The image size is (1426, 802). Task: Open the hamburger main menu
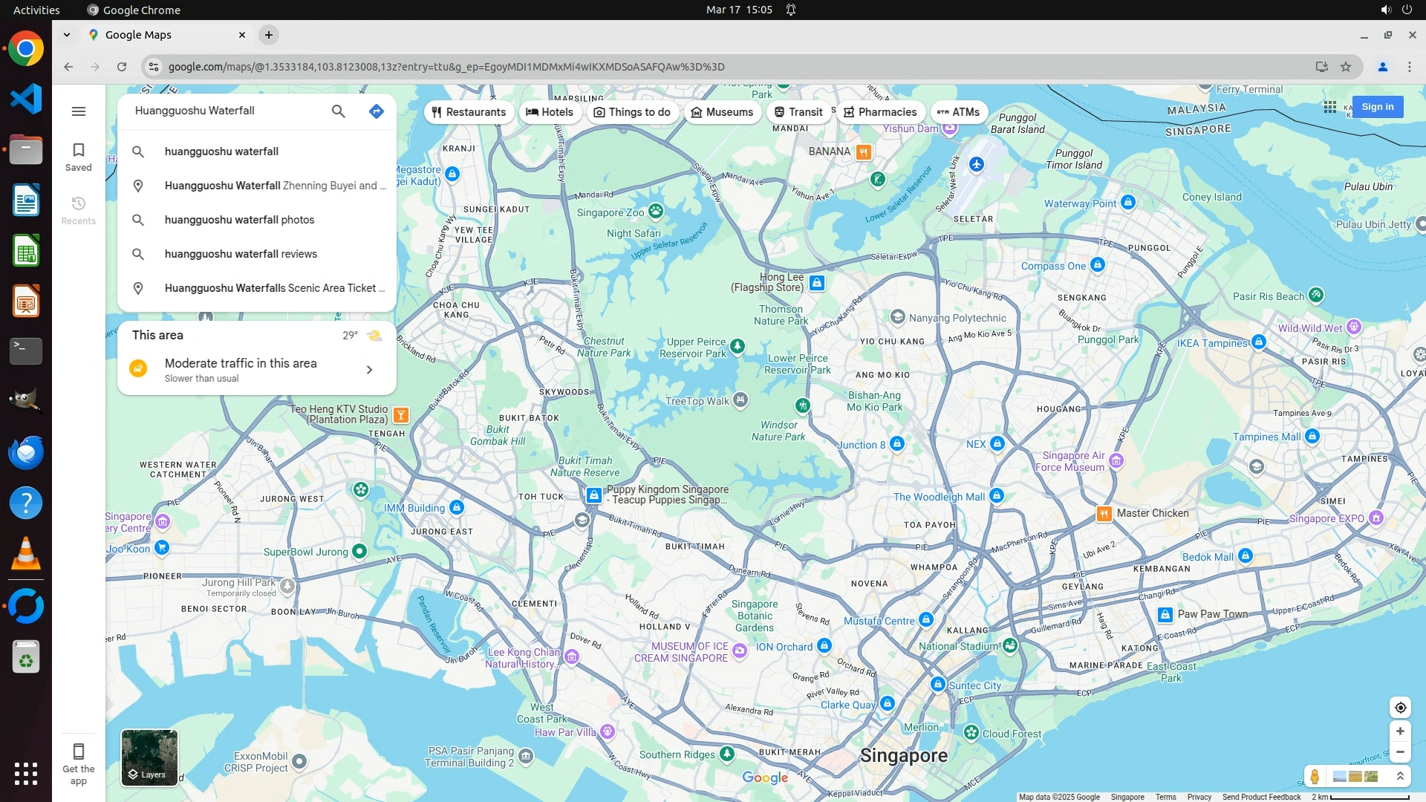point(79,111)
